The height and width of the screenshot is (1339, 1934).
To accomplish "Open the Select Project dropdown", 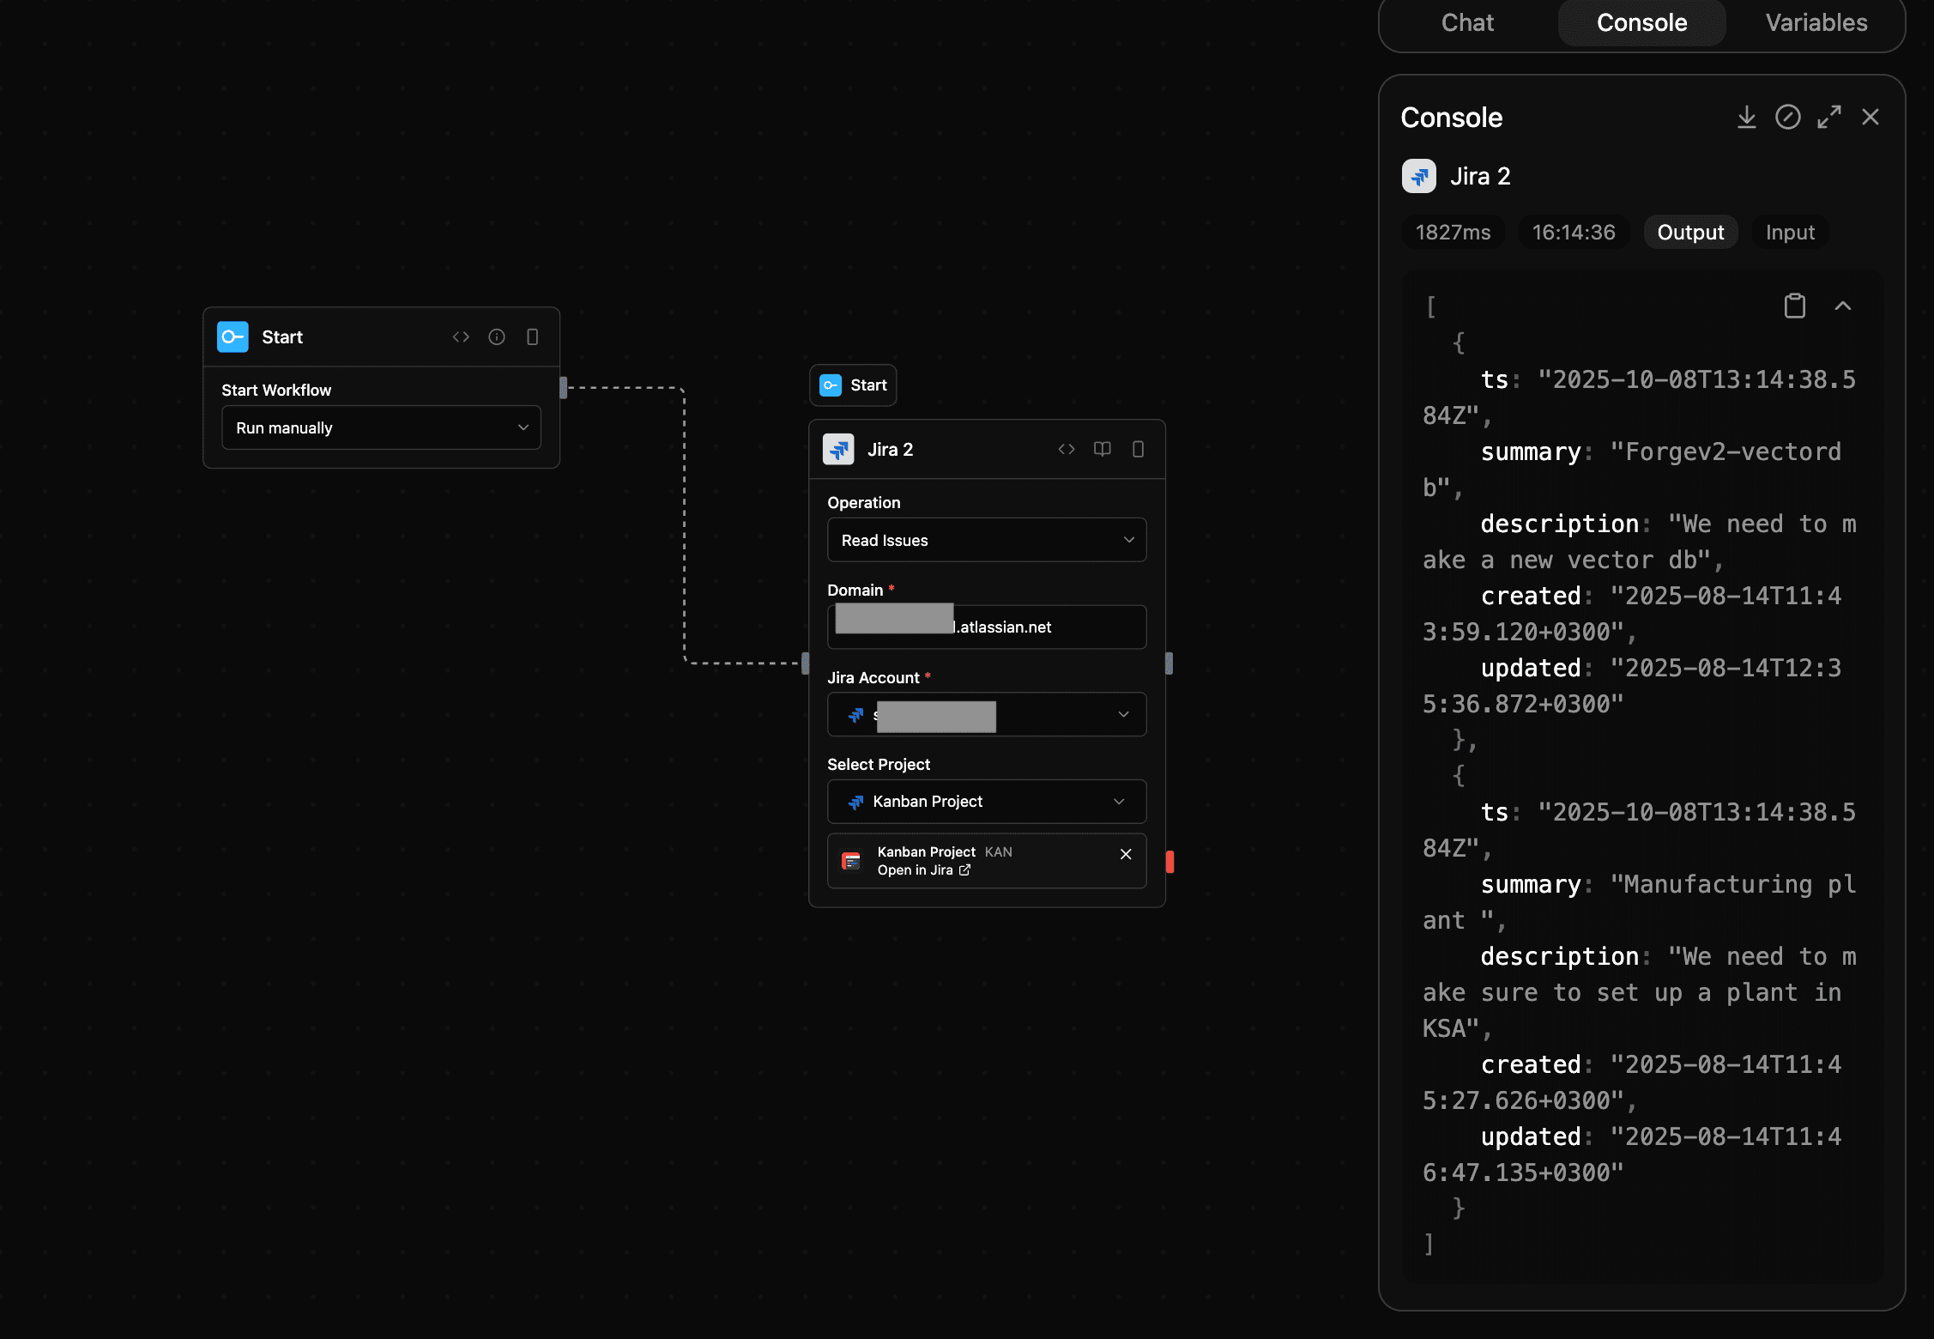I will tap(986, 801).
